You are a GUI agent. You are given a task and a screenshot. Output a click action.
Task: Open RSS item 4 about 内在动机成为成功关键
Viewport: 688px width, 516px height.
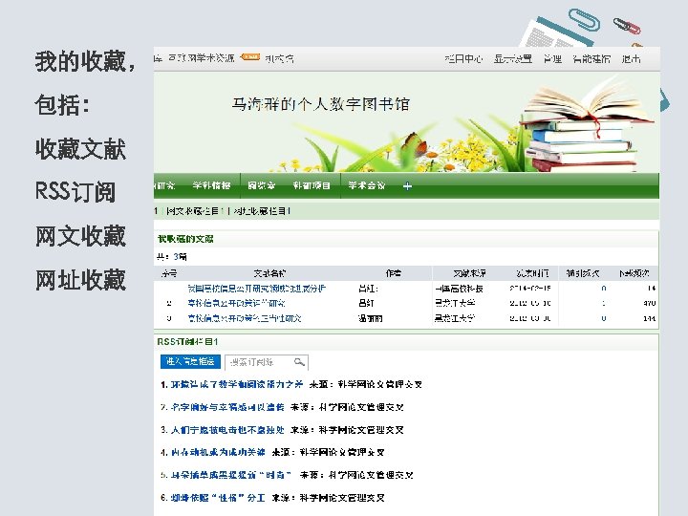218,452
